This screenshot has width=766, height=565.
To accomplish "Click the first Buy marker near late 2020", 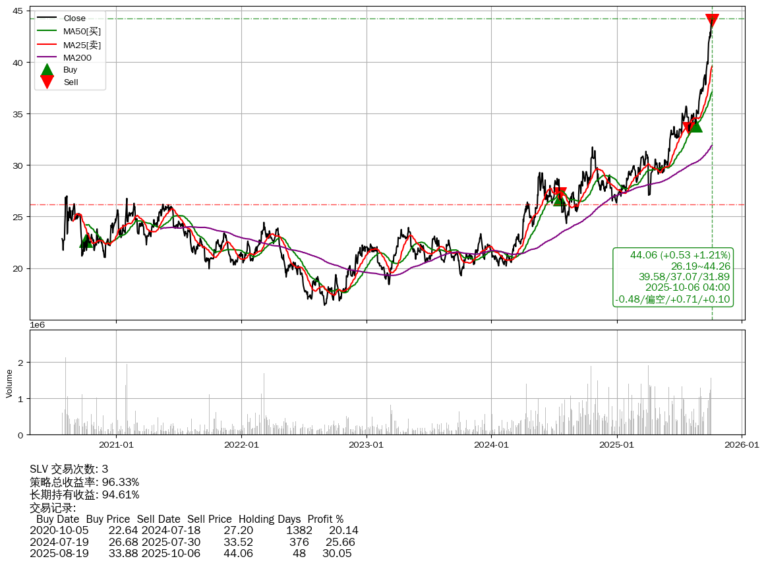I will coord(86,241).
